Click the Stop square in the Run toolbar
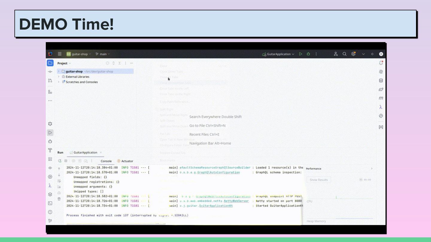This screenshot has width=431, height=242. click(66, 161)
